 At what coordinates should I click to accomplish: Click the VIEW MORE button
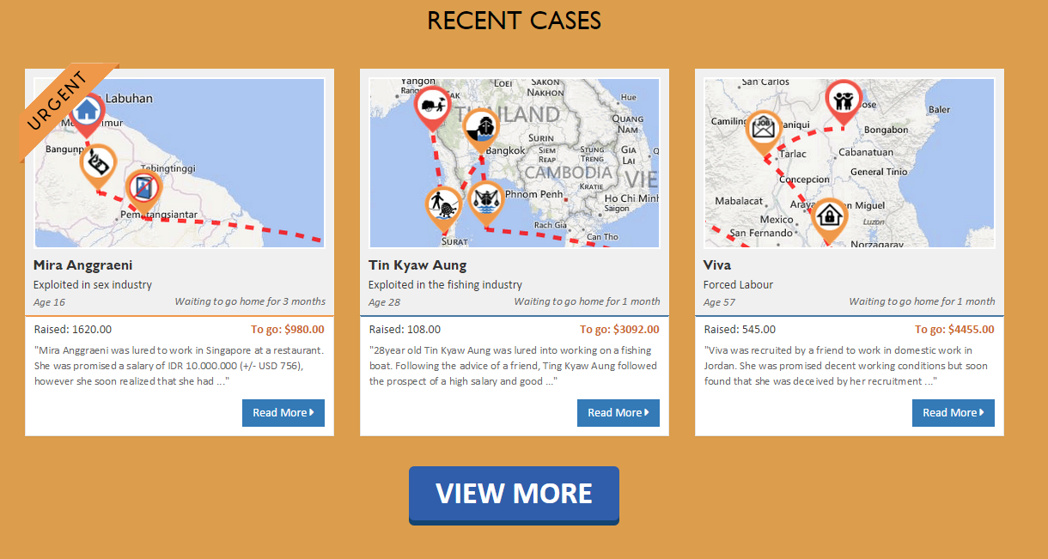[514, 495]
